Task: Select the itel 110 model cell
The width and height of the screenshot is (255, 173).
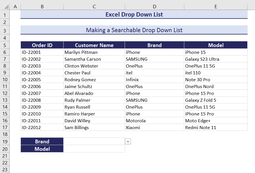Action: pyautogui.click(x=216, y=73)
